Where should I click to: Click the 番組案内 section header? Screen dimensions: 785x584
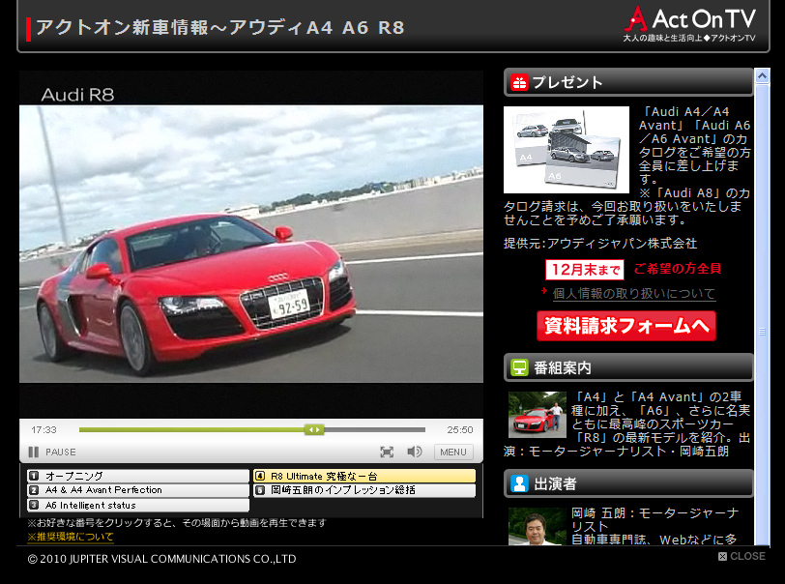pyautogui.click(x=628, y=367)
